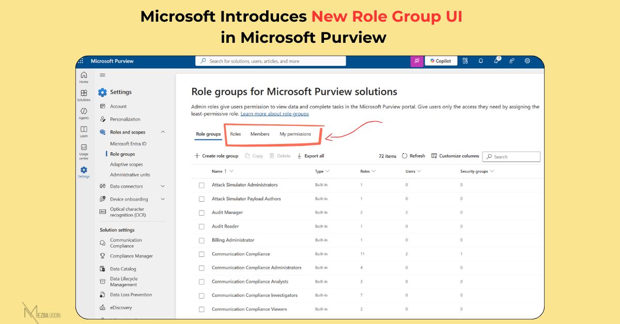Screen dimensions: 620x324
Task: Open Compliance Manager solution settings
Action: point(131,256)
